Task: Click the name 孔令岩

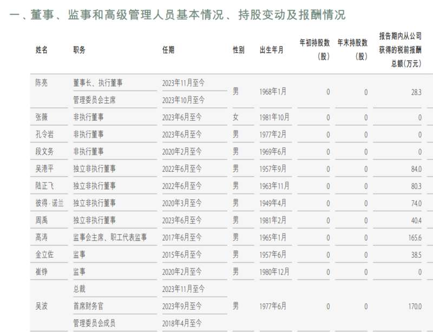Action: pos(44,134)
